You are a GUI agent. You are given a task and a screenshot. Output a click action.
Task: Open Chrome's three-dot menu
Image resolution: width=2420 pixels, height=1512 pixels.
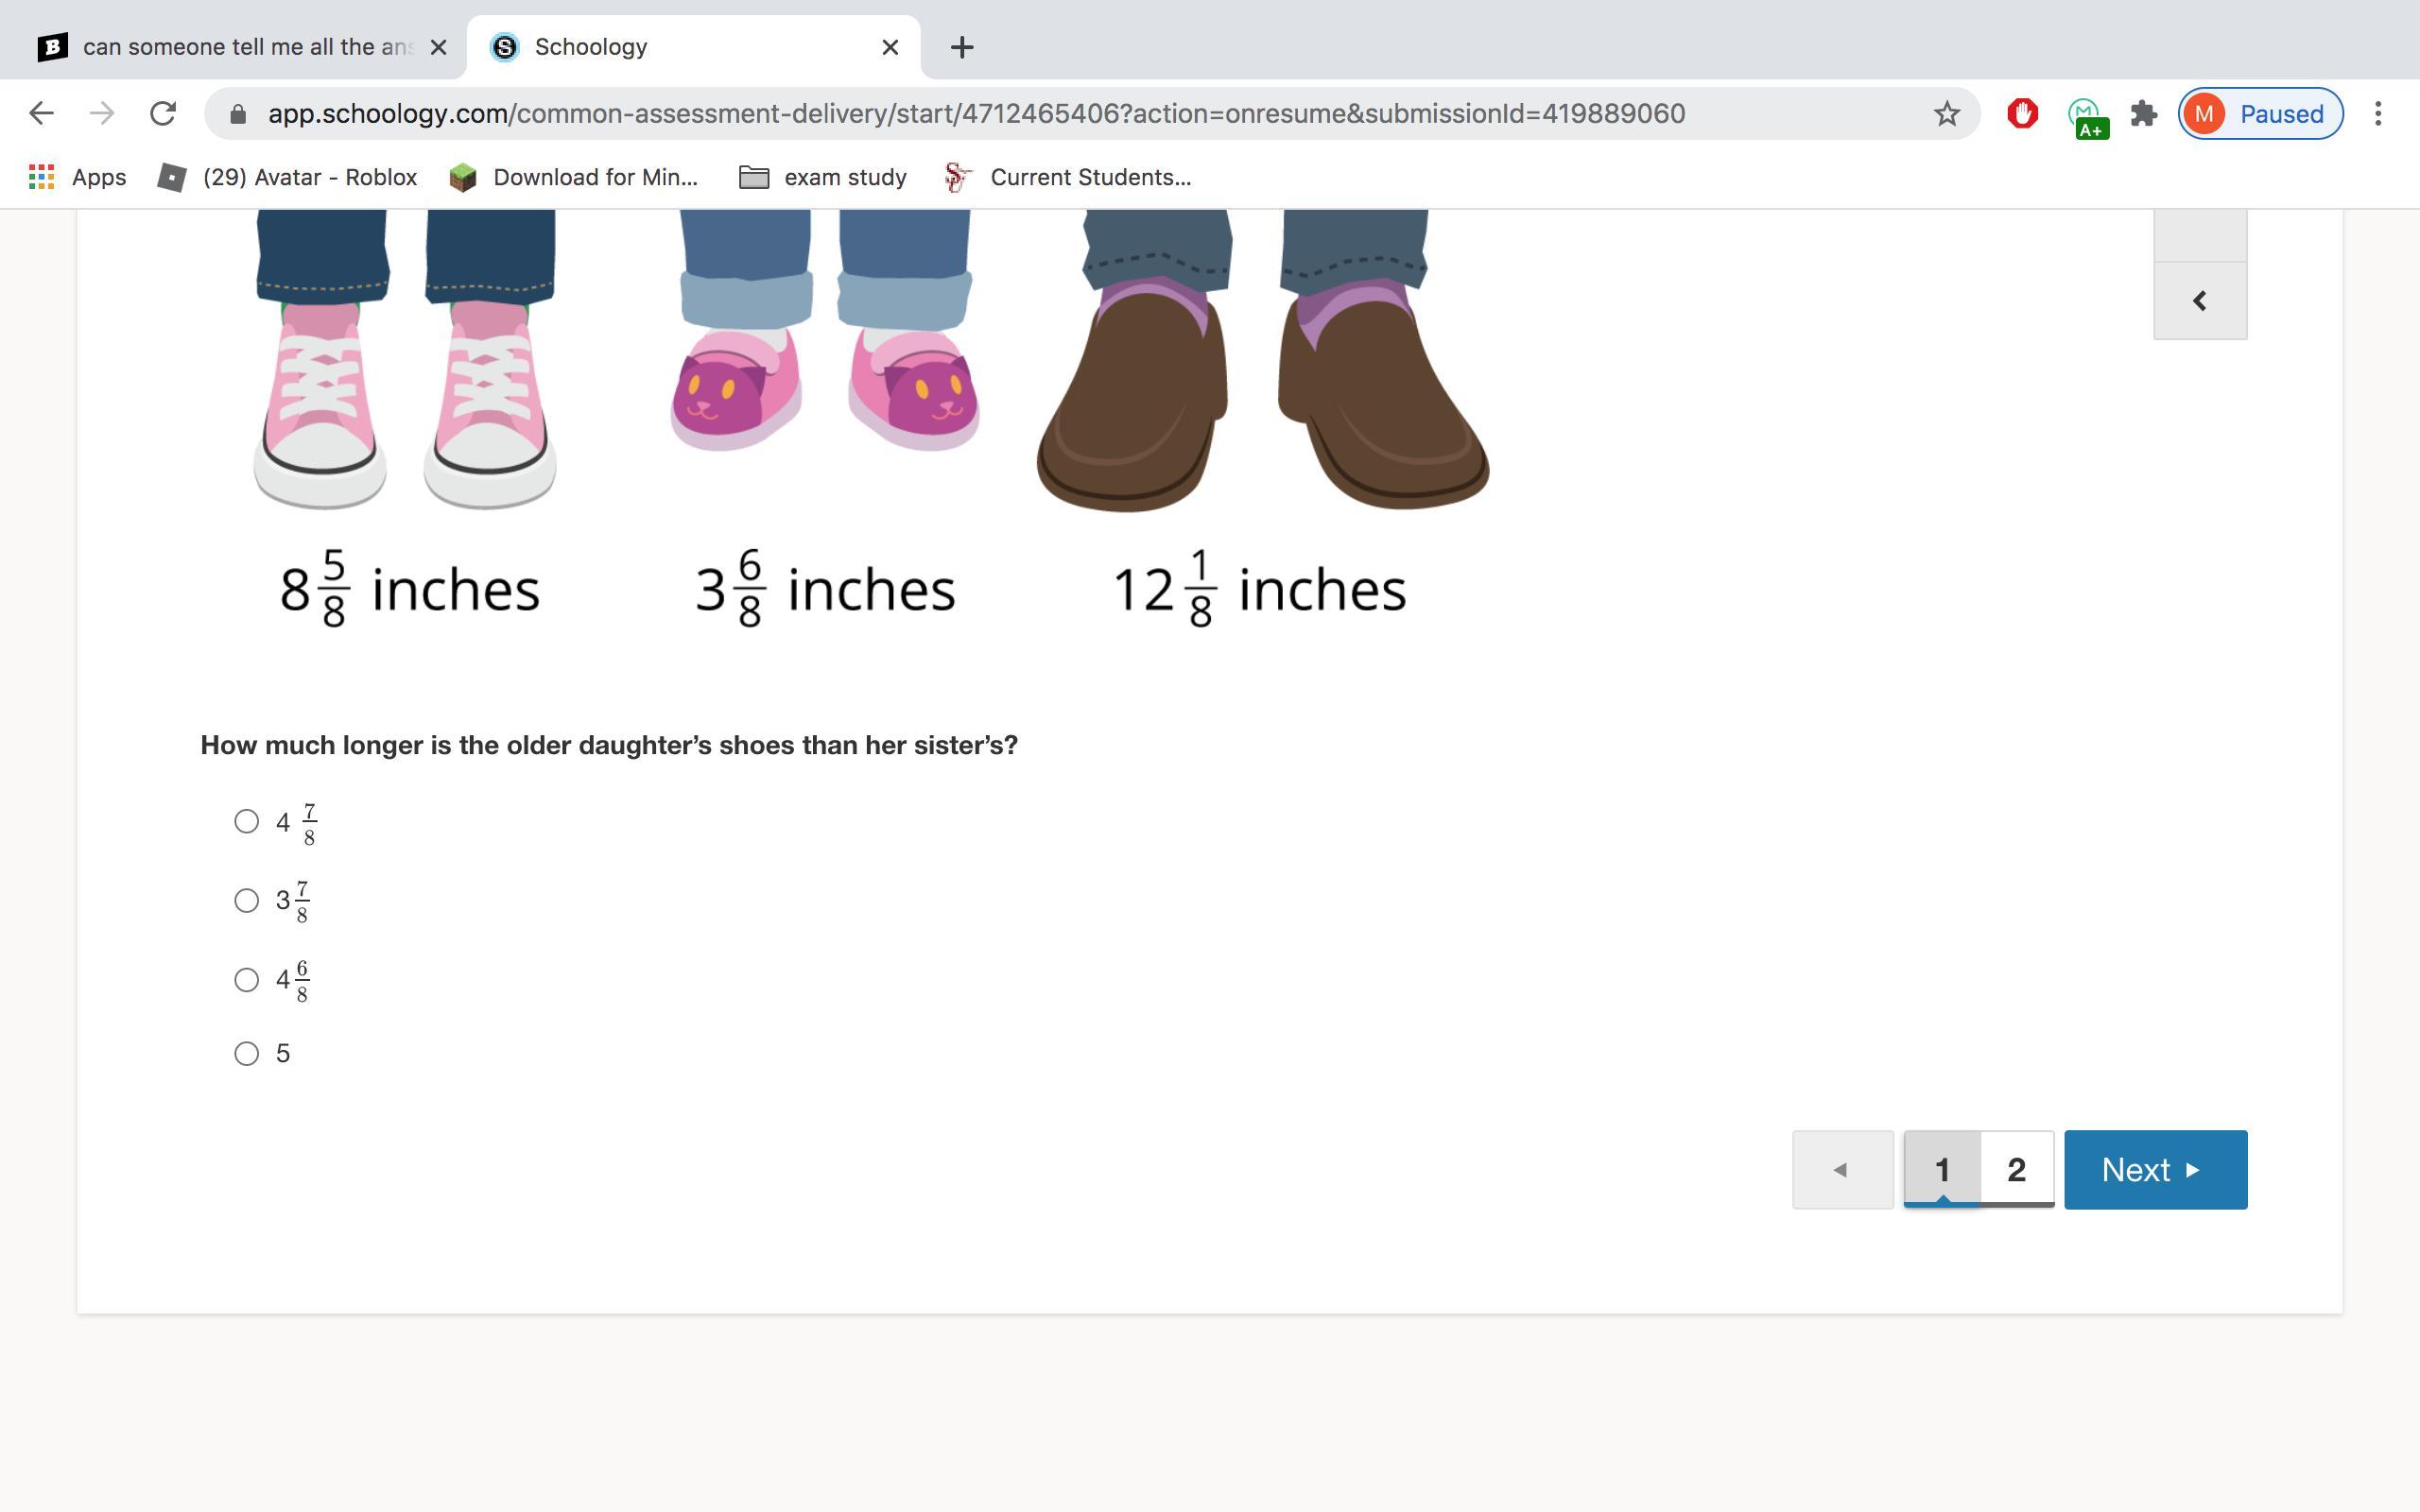tap(2378, 114)
